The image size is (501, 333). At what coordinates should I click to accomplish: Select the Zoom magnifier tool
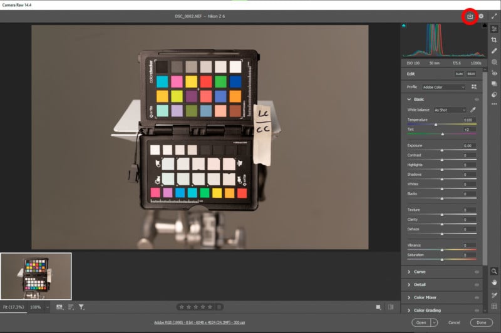point(494,271)
